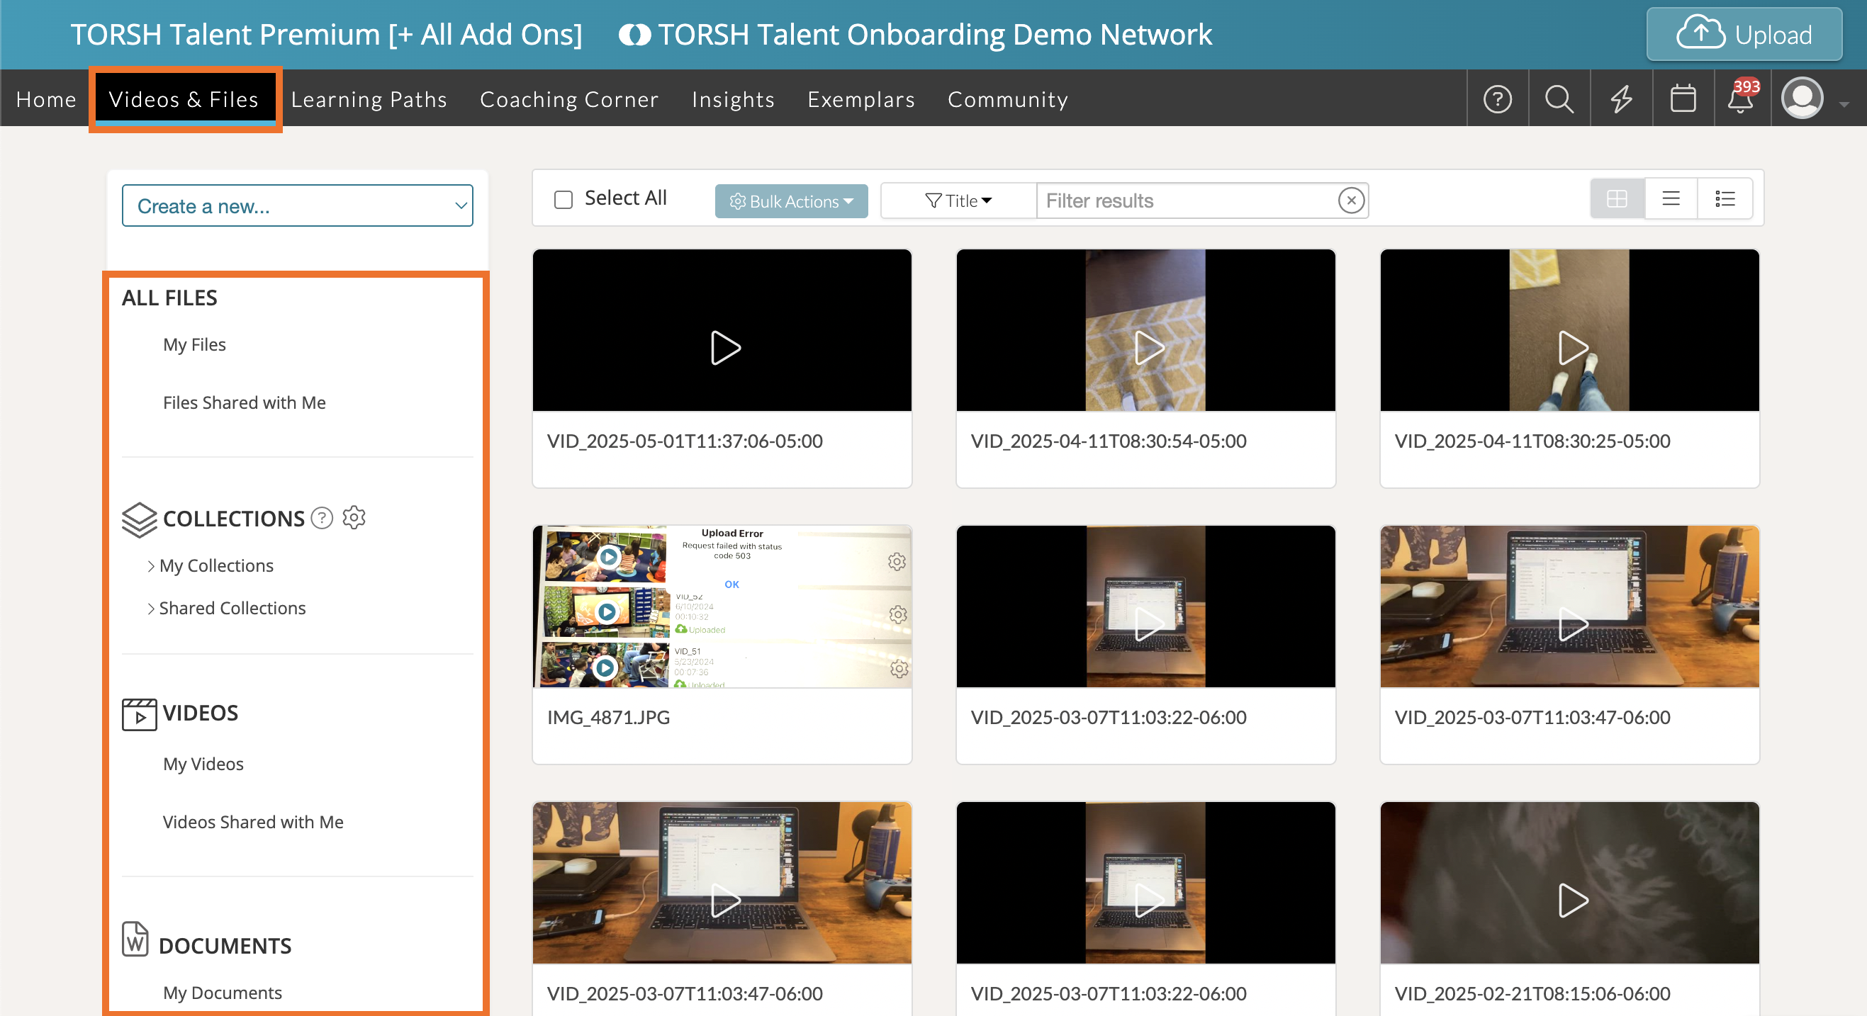Open Files Shared with Me link
This screenshot has height=1016, width=1867.
245,402
